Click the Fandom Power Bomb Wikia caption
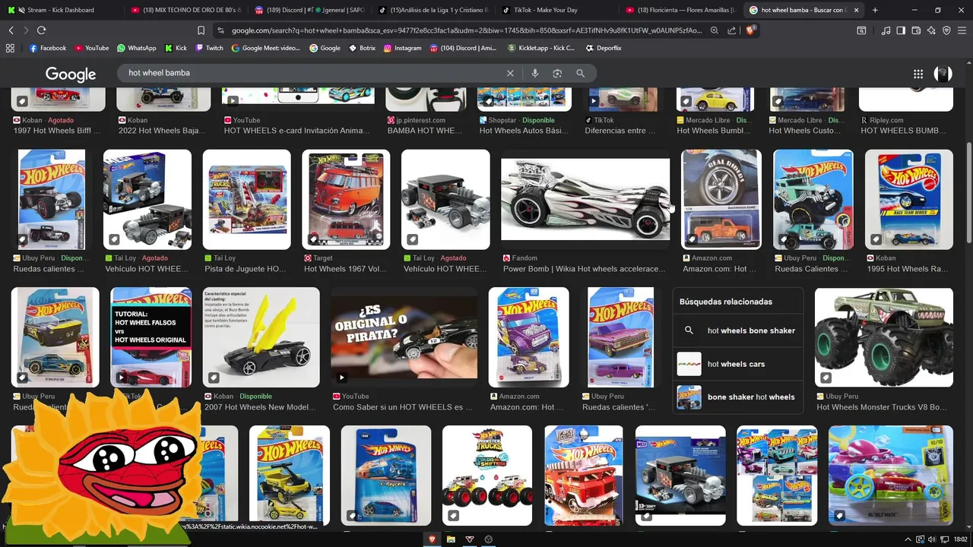This screenshot has width=973, height=547. (584, 269)
